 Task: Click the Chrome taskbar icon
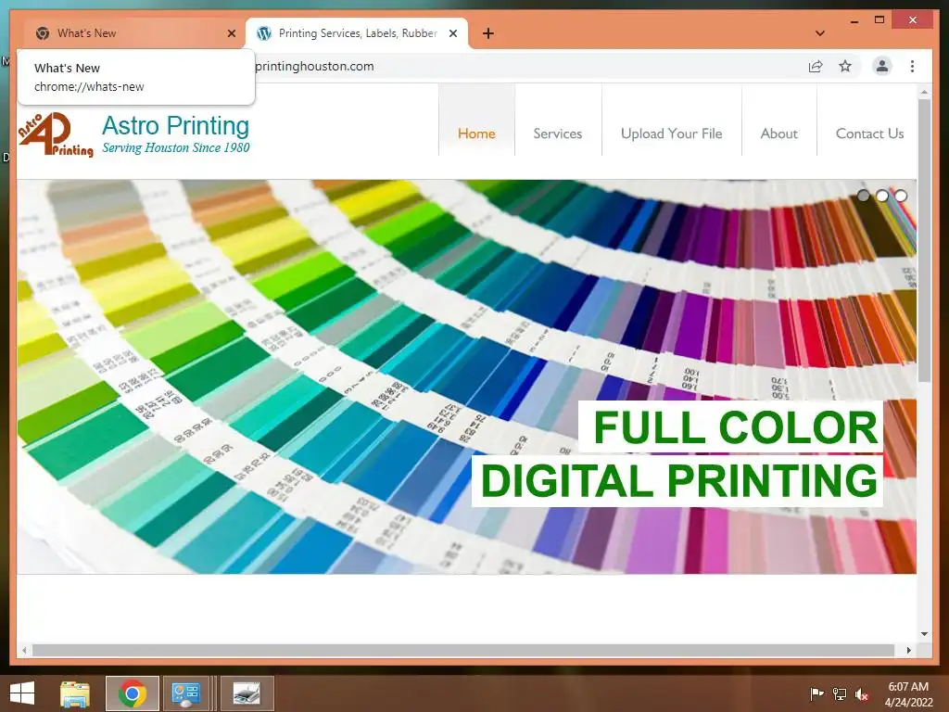133,693
